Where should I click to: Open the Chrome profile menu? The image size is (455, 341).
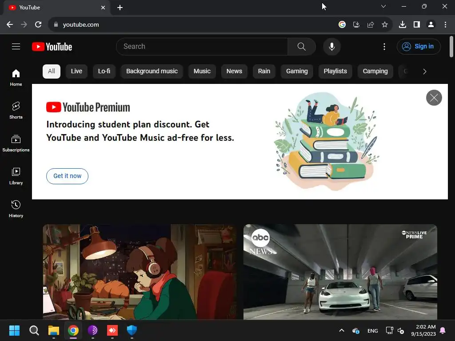point(431,25)
